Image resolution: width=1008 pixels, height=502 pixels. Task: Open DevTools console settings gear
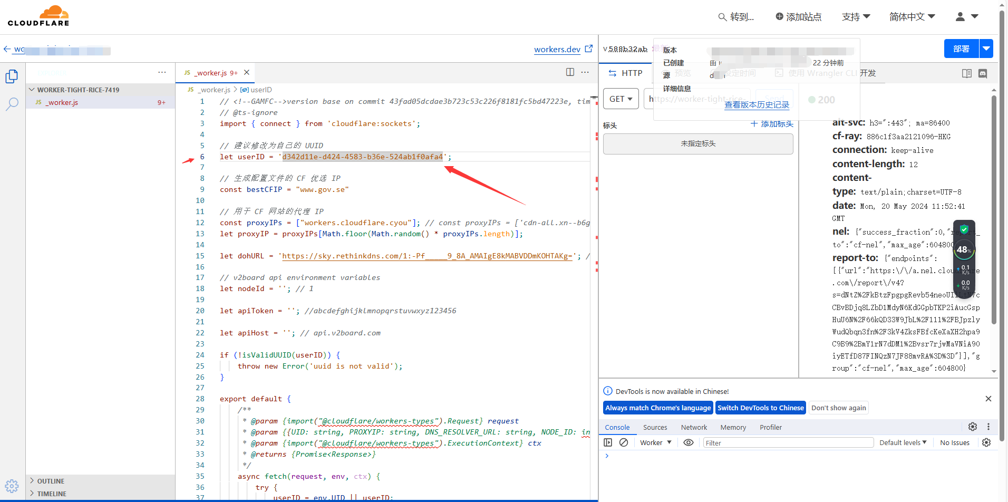click(x=986, y=442)
